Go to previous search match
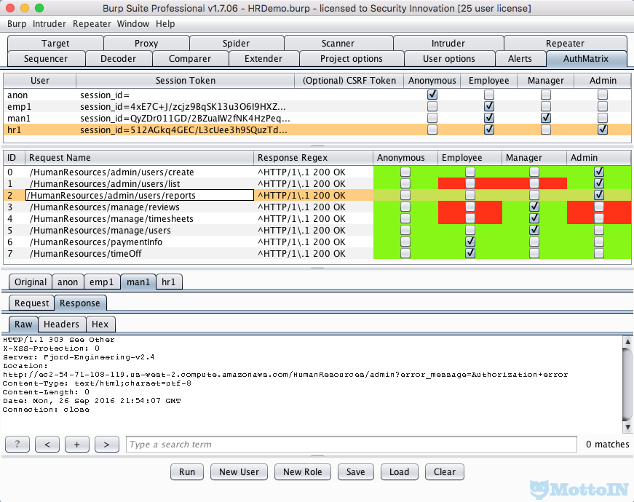Screen dimensions: 634x502 click(x=47, y=445)
